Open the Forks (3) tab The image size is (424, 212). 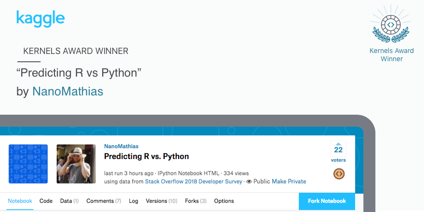tap(196, 201)
